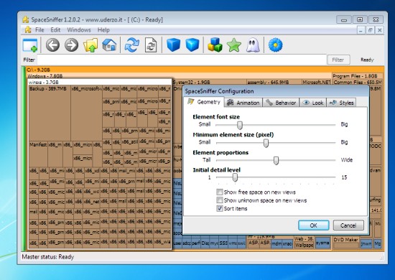Uncheck the Sort items checkbox

220,208
